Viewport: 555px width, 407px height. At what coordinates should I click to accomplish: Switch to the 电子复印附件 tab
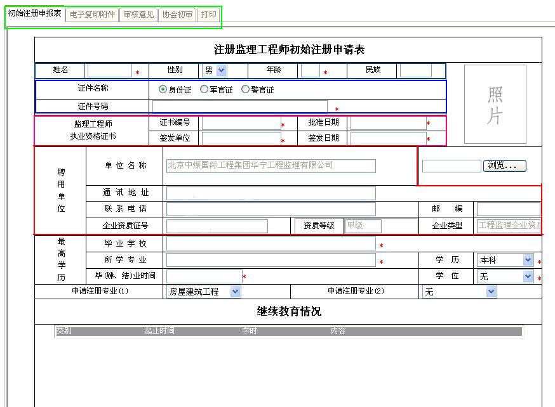point(92,14)
